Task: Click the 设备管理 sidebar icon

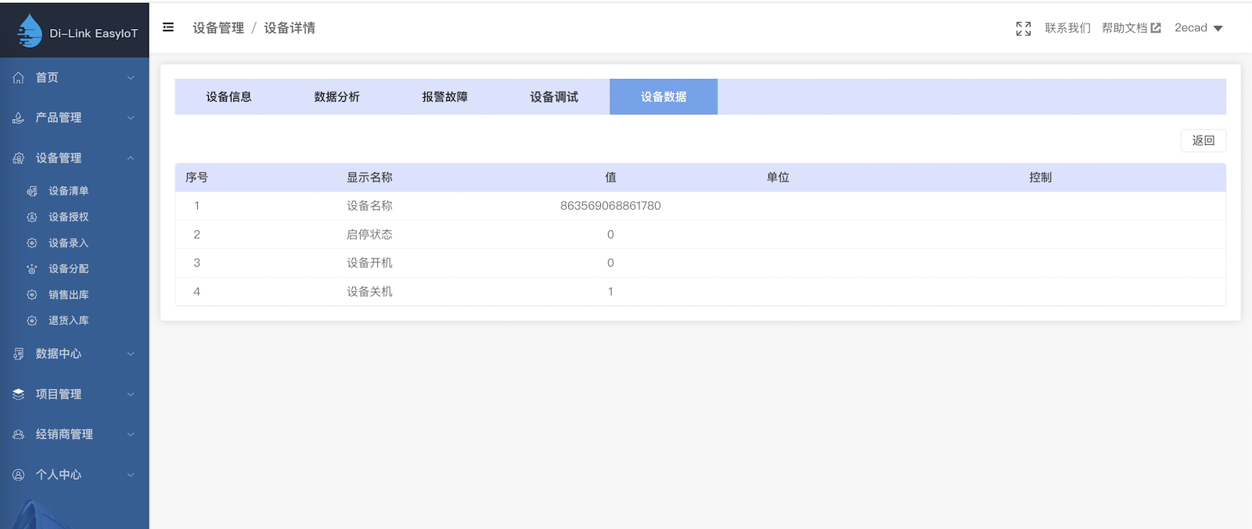Action: click(19, 158)
